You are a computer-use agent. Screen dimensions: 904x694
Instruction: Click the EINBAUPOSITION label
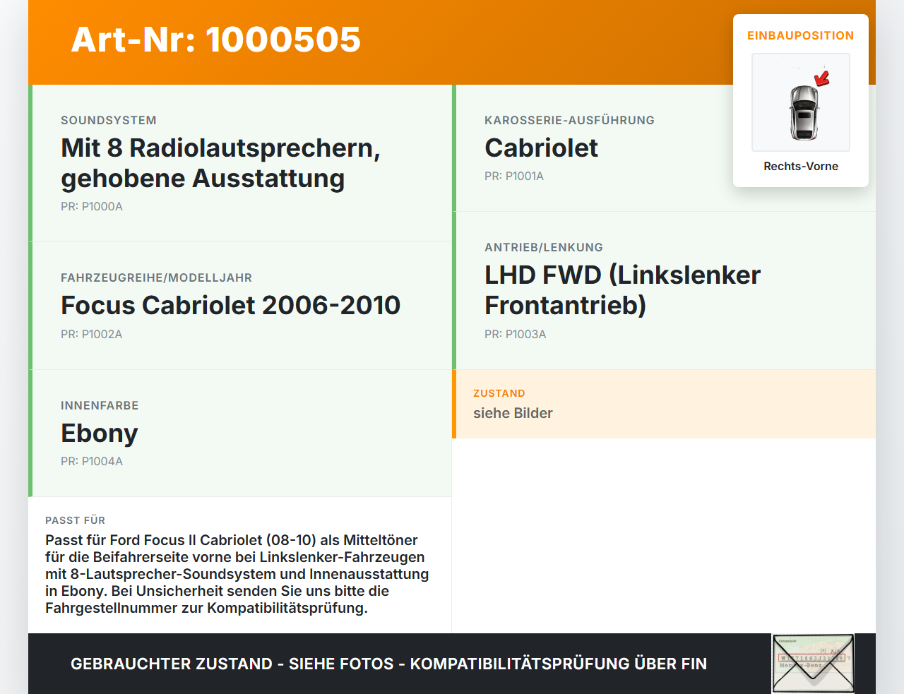801,35
